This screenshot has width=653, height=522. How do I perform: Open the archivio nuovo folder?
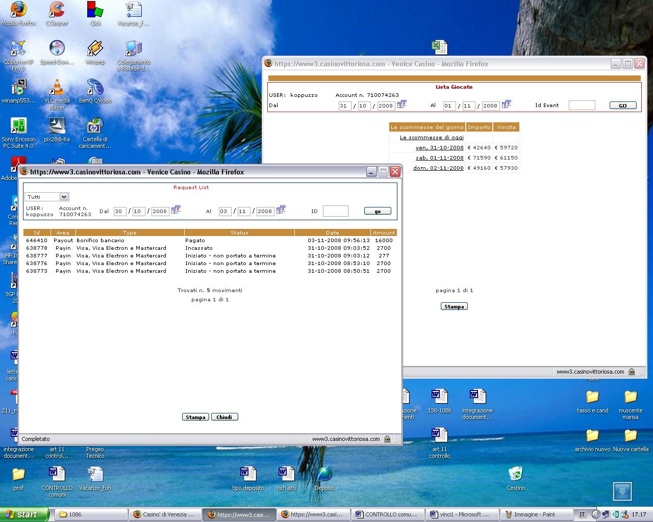pyautogui.click(x=592, y=440)
